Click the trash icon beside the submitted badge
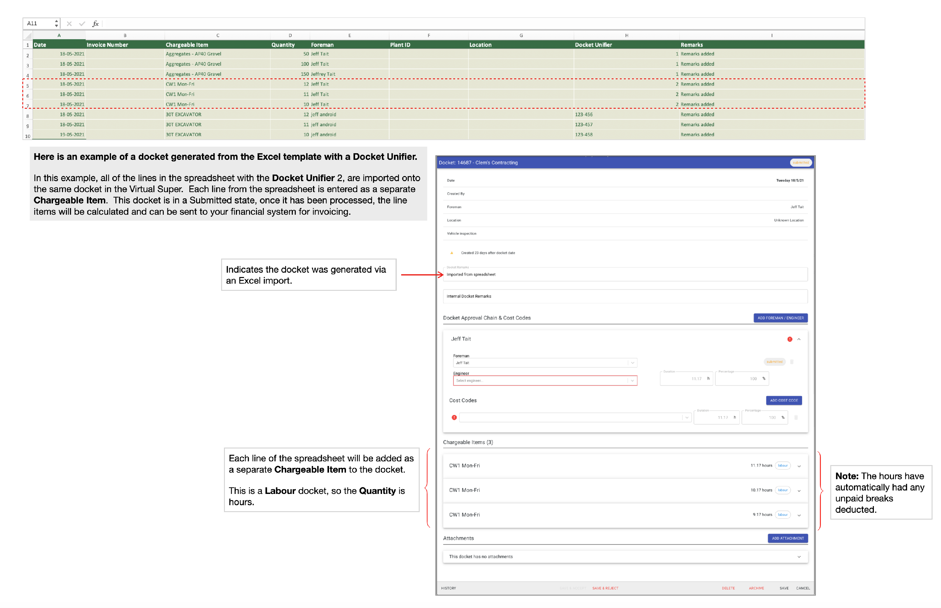The image size is (941, 608). click(x=792, y=362)
